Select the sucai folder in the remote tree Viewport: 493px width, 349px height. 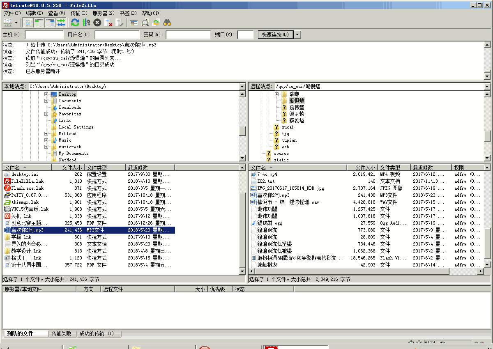tap(288, 127)
